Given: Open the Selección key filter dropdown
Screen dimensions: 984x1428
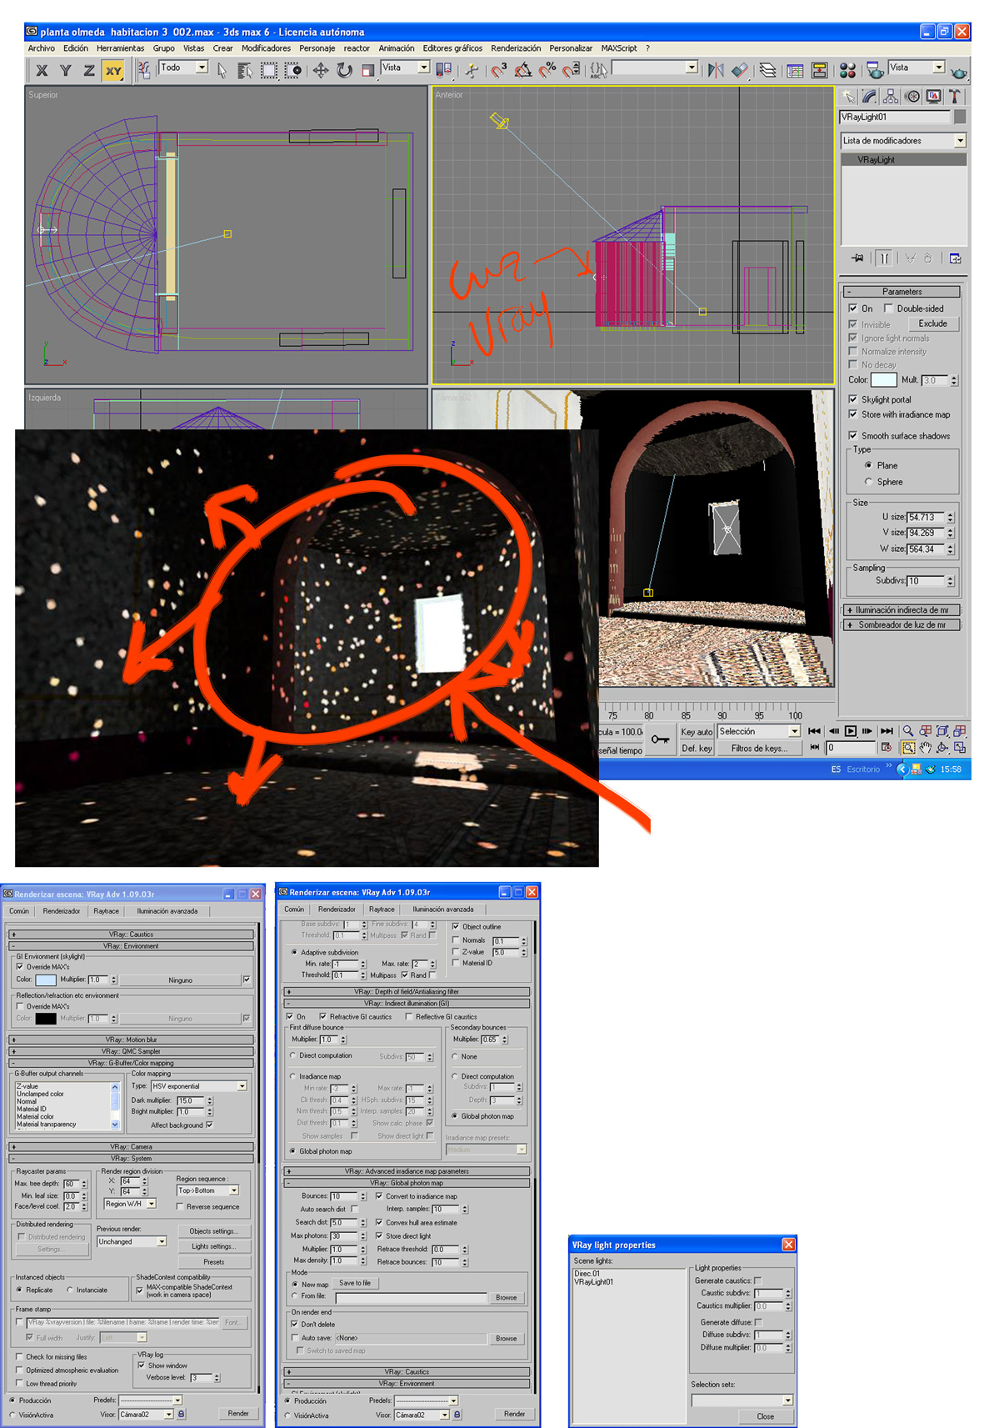Looking at the screenshot, I should [759, 731].
